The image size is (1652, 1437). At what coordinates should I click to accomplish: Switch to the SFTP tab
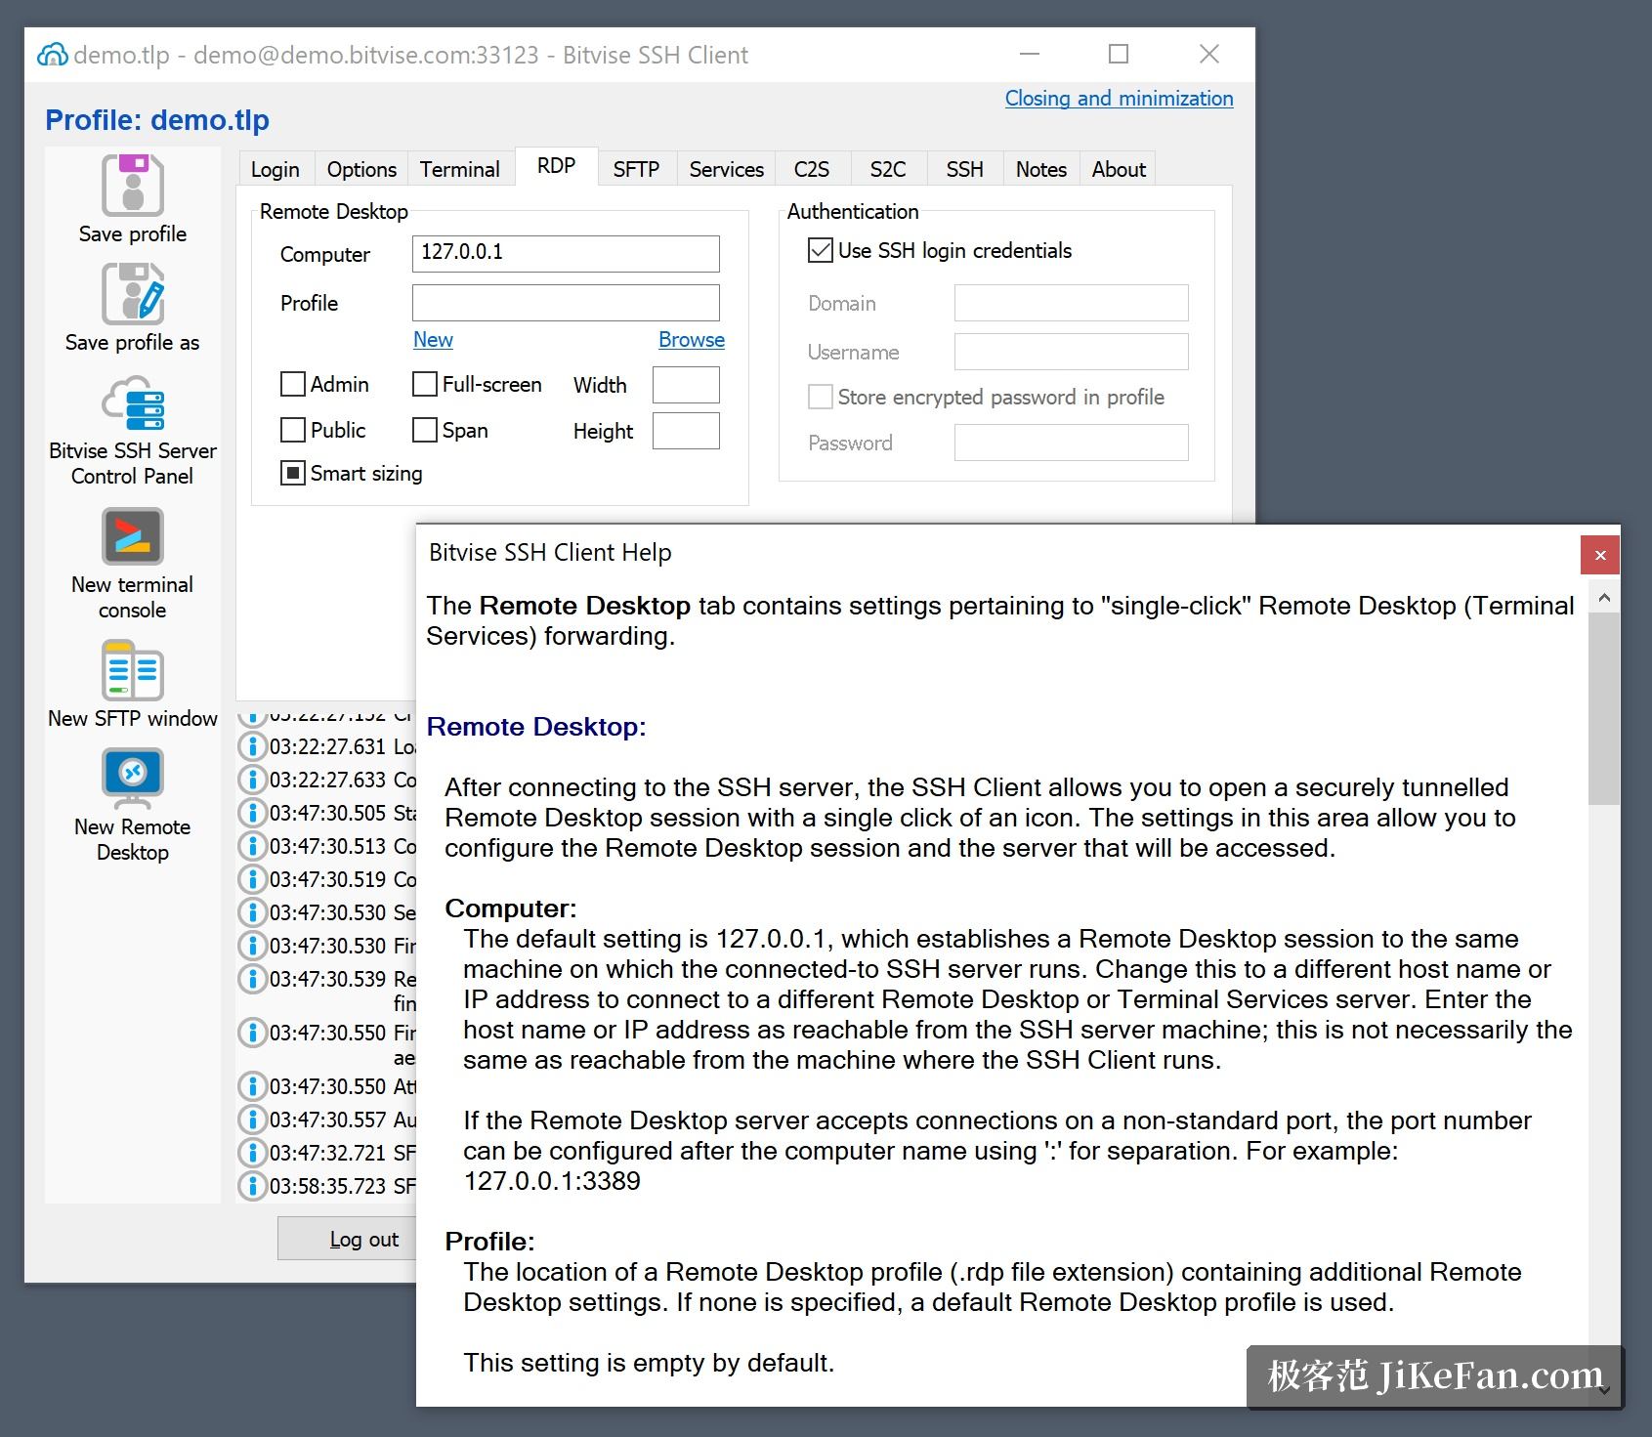636,169
